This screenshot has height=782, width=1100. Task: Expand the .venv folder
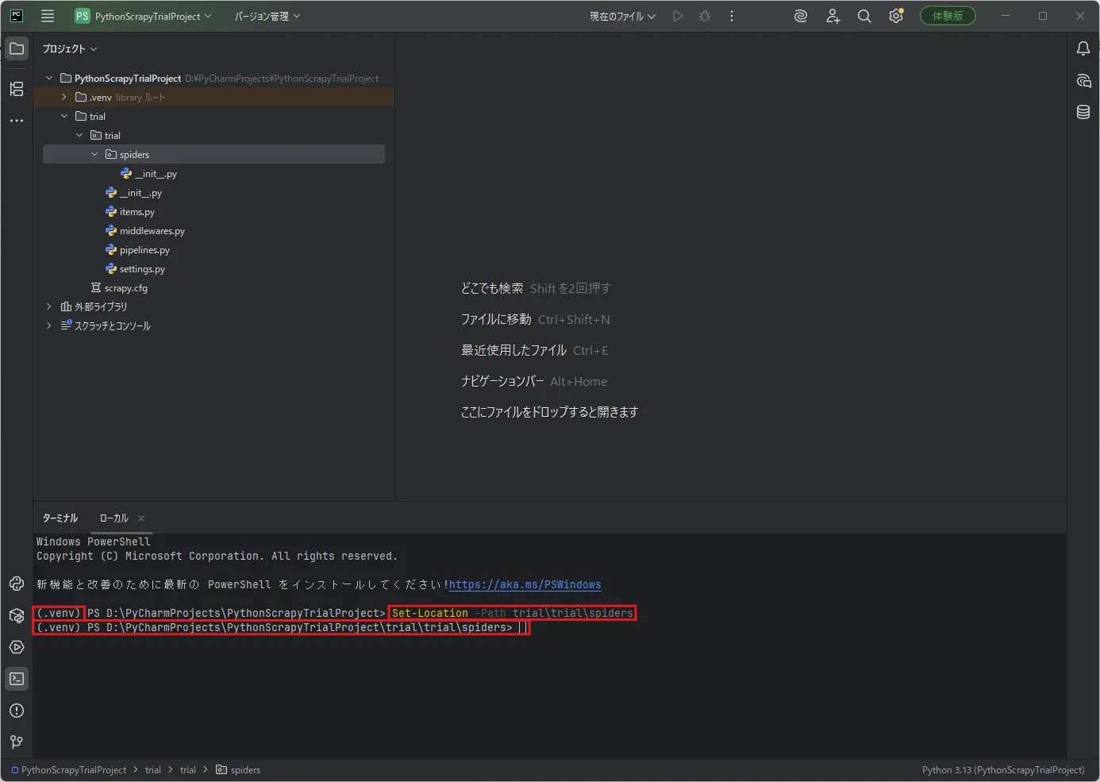[x=64, y=97]
